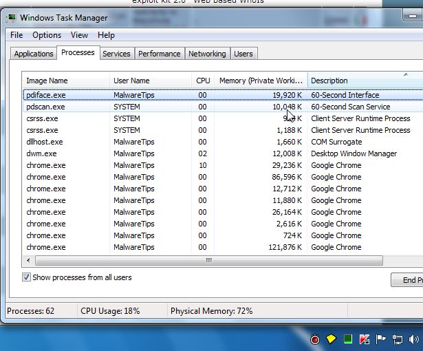Sort by Image Name column header
This screenshot has width=423, height=351.
click(65, 81)
